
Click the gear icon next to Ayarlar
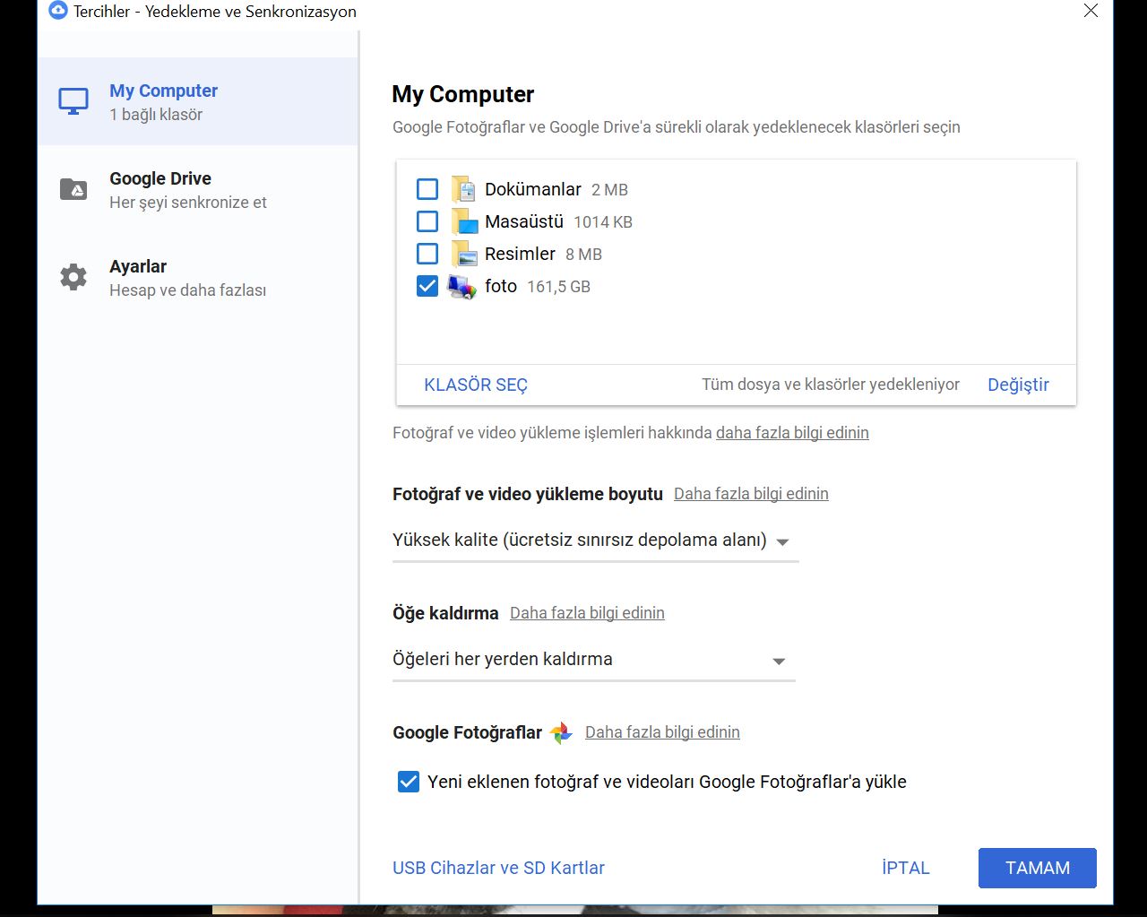pos(73,277)
